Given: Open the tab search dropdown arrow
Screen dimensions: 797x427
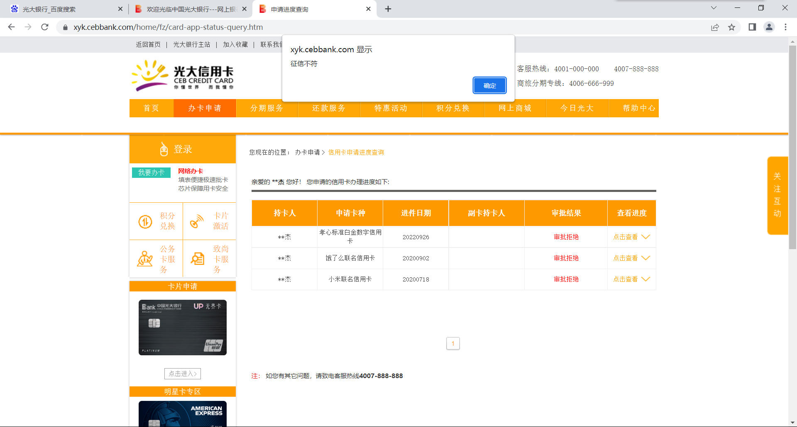Looking at the screenshot, I should click(x=714, y=8).
